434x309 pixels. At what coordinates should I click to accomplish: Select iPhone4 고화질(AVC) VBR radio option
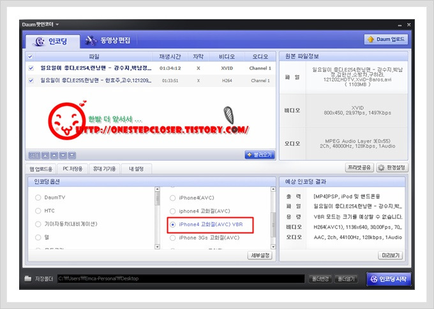tap(172, 224)
